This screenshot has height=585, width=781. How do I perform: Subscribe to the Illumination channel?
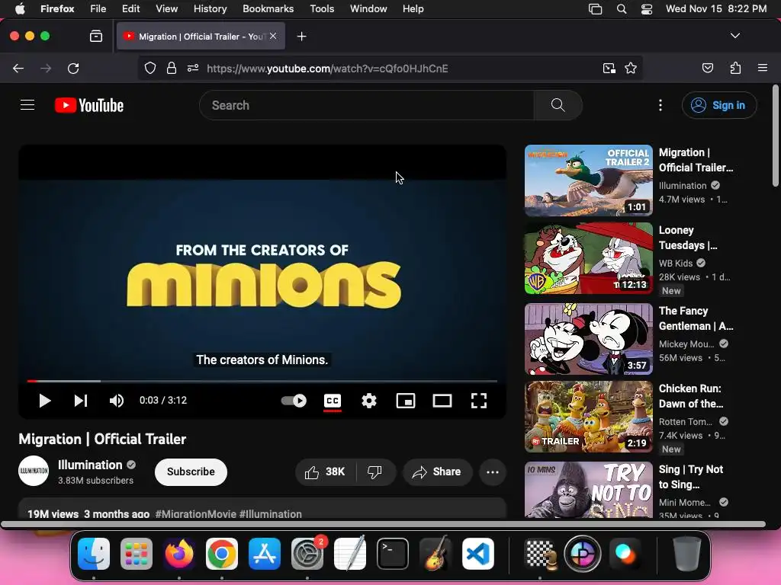click(191, 472)
